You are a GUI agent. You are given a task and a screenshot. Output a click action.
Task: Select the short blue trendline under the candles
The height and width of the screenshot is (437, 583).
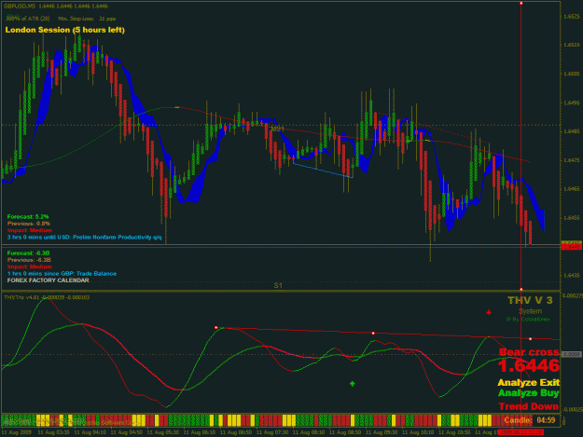coord(323,171)
